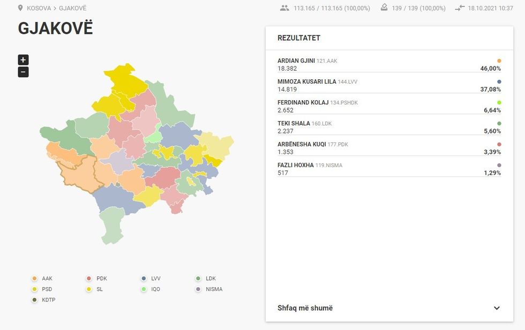Click the orange dot beside ARDIAN GJINI
525x330 pixels.
coord(499,61)
